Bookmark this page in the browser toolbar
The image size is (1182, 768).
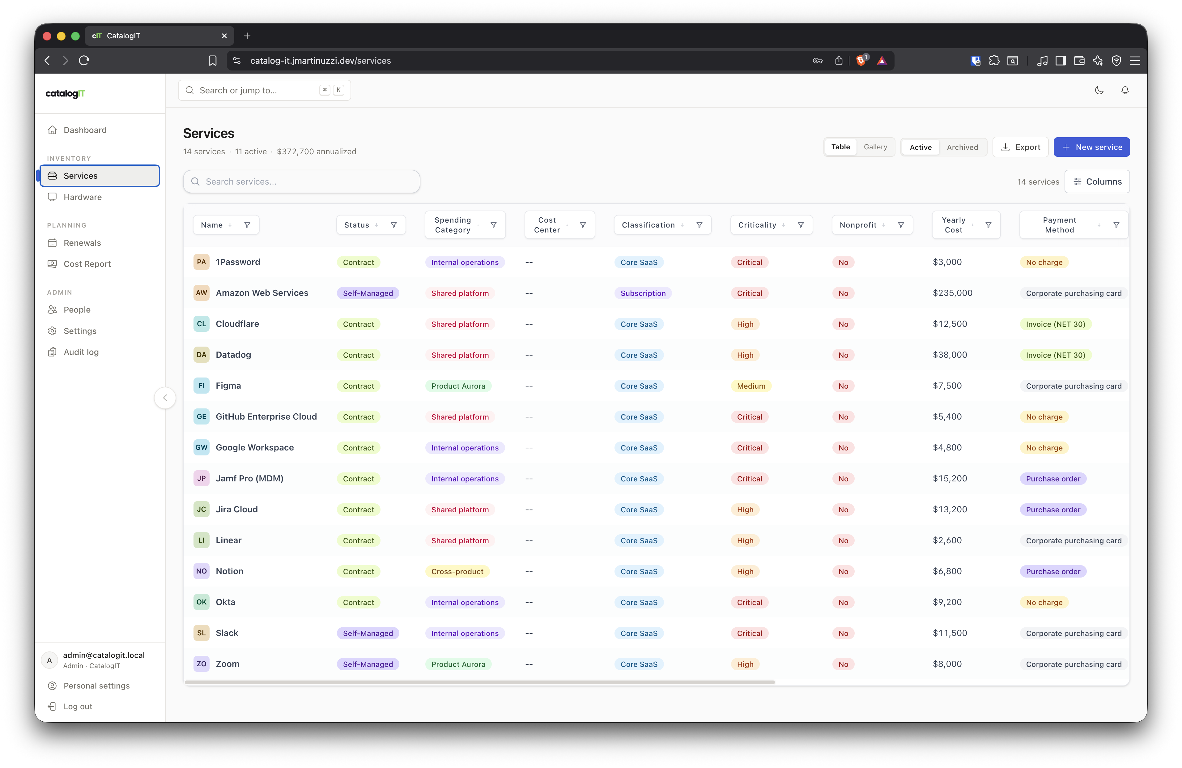[213, 61]
